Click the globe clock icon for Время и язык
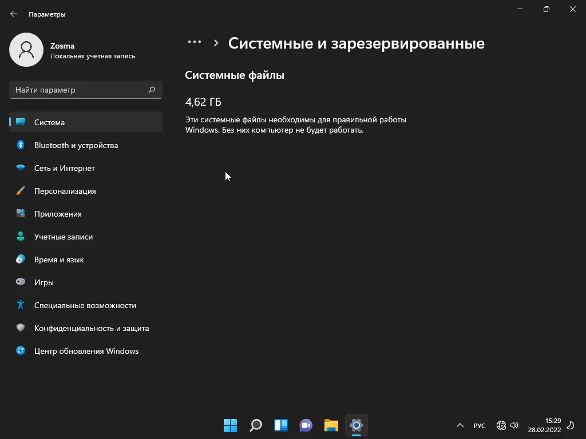 [x=21, y=259]
